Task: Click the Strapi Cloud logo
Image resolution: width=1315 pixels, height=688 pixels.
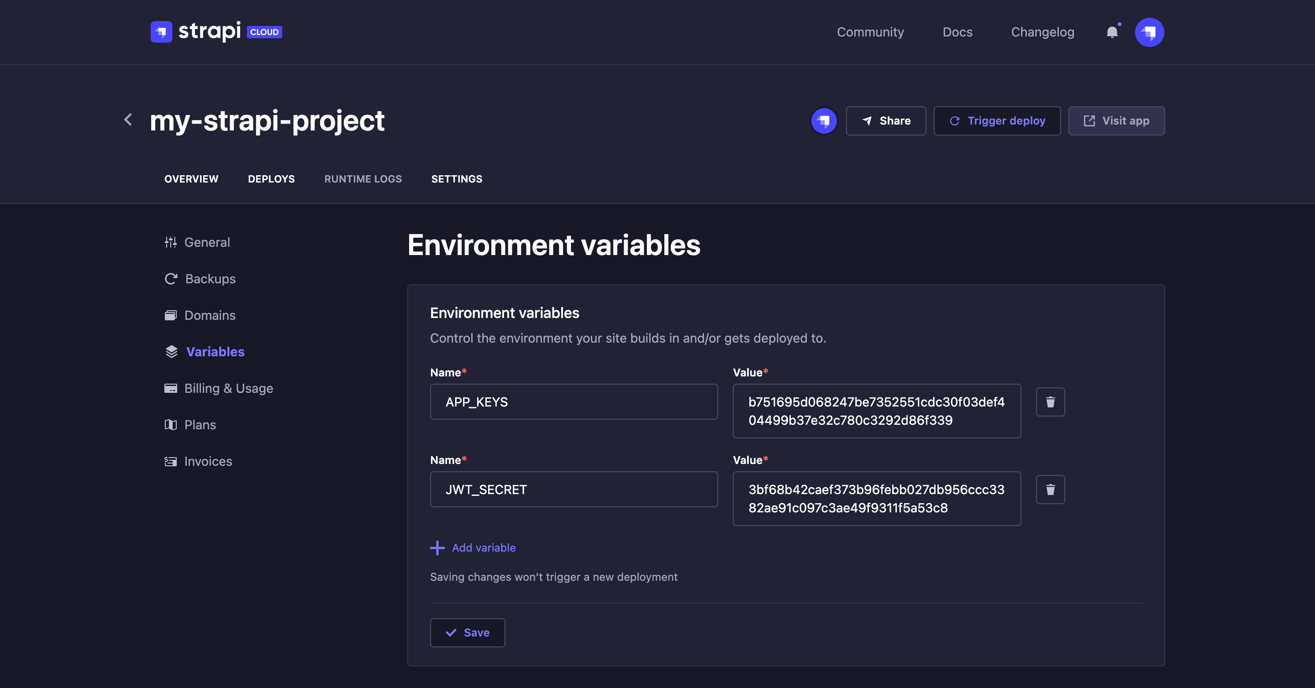Action: coord(216,31)
